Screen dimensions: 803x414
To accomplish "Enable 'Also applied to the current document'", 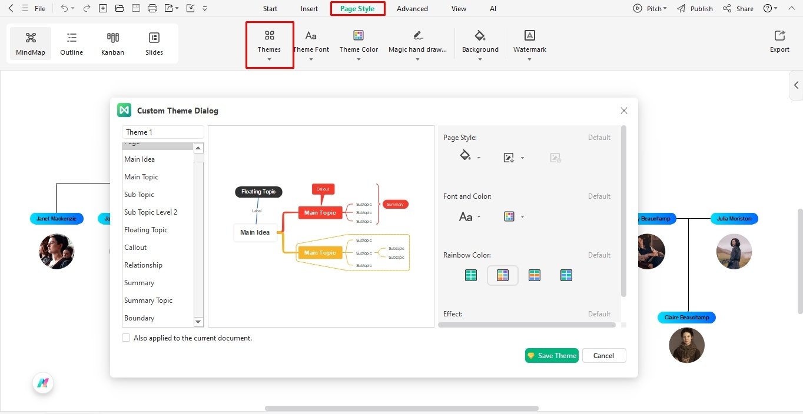I will pyautogui.click(x=126, y=338).
